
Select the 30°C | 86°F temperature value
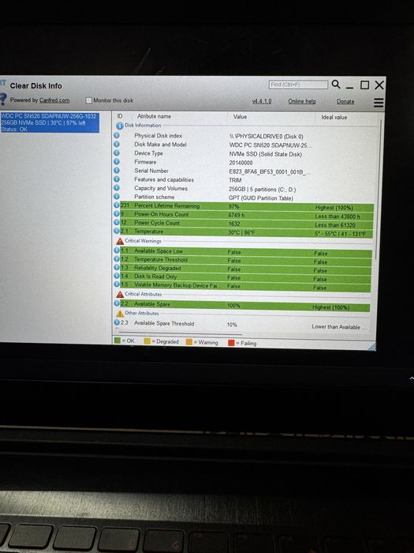[x=241, y=232]
